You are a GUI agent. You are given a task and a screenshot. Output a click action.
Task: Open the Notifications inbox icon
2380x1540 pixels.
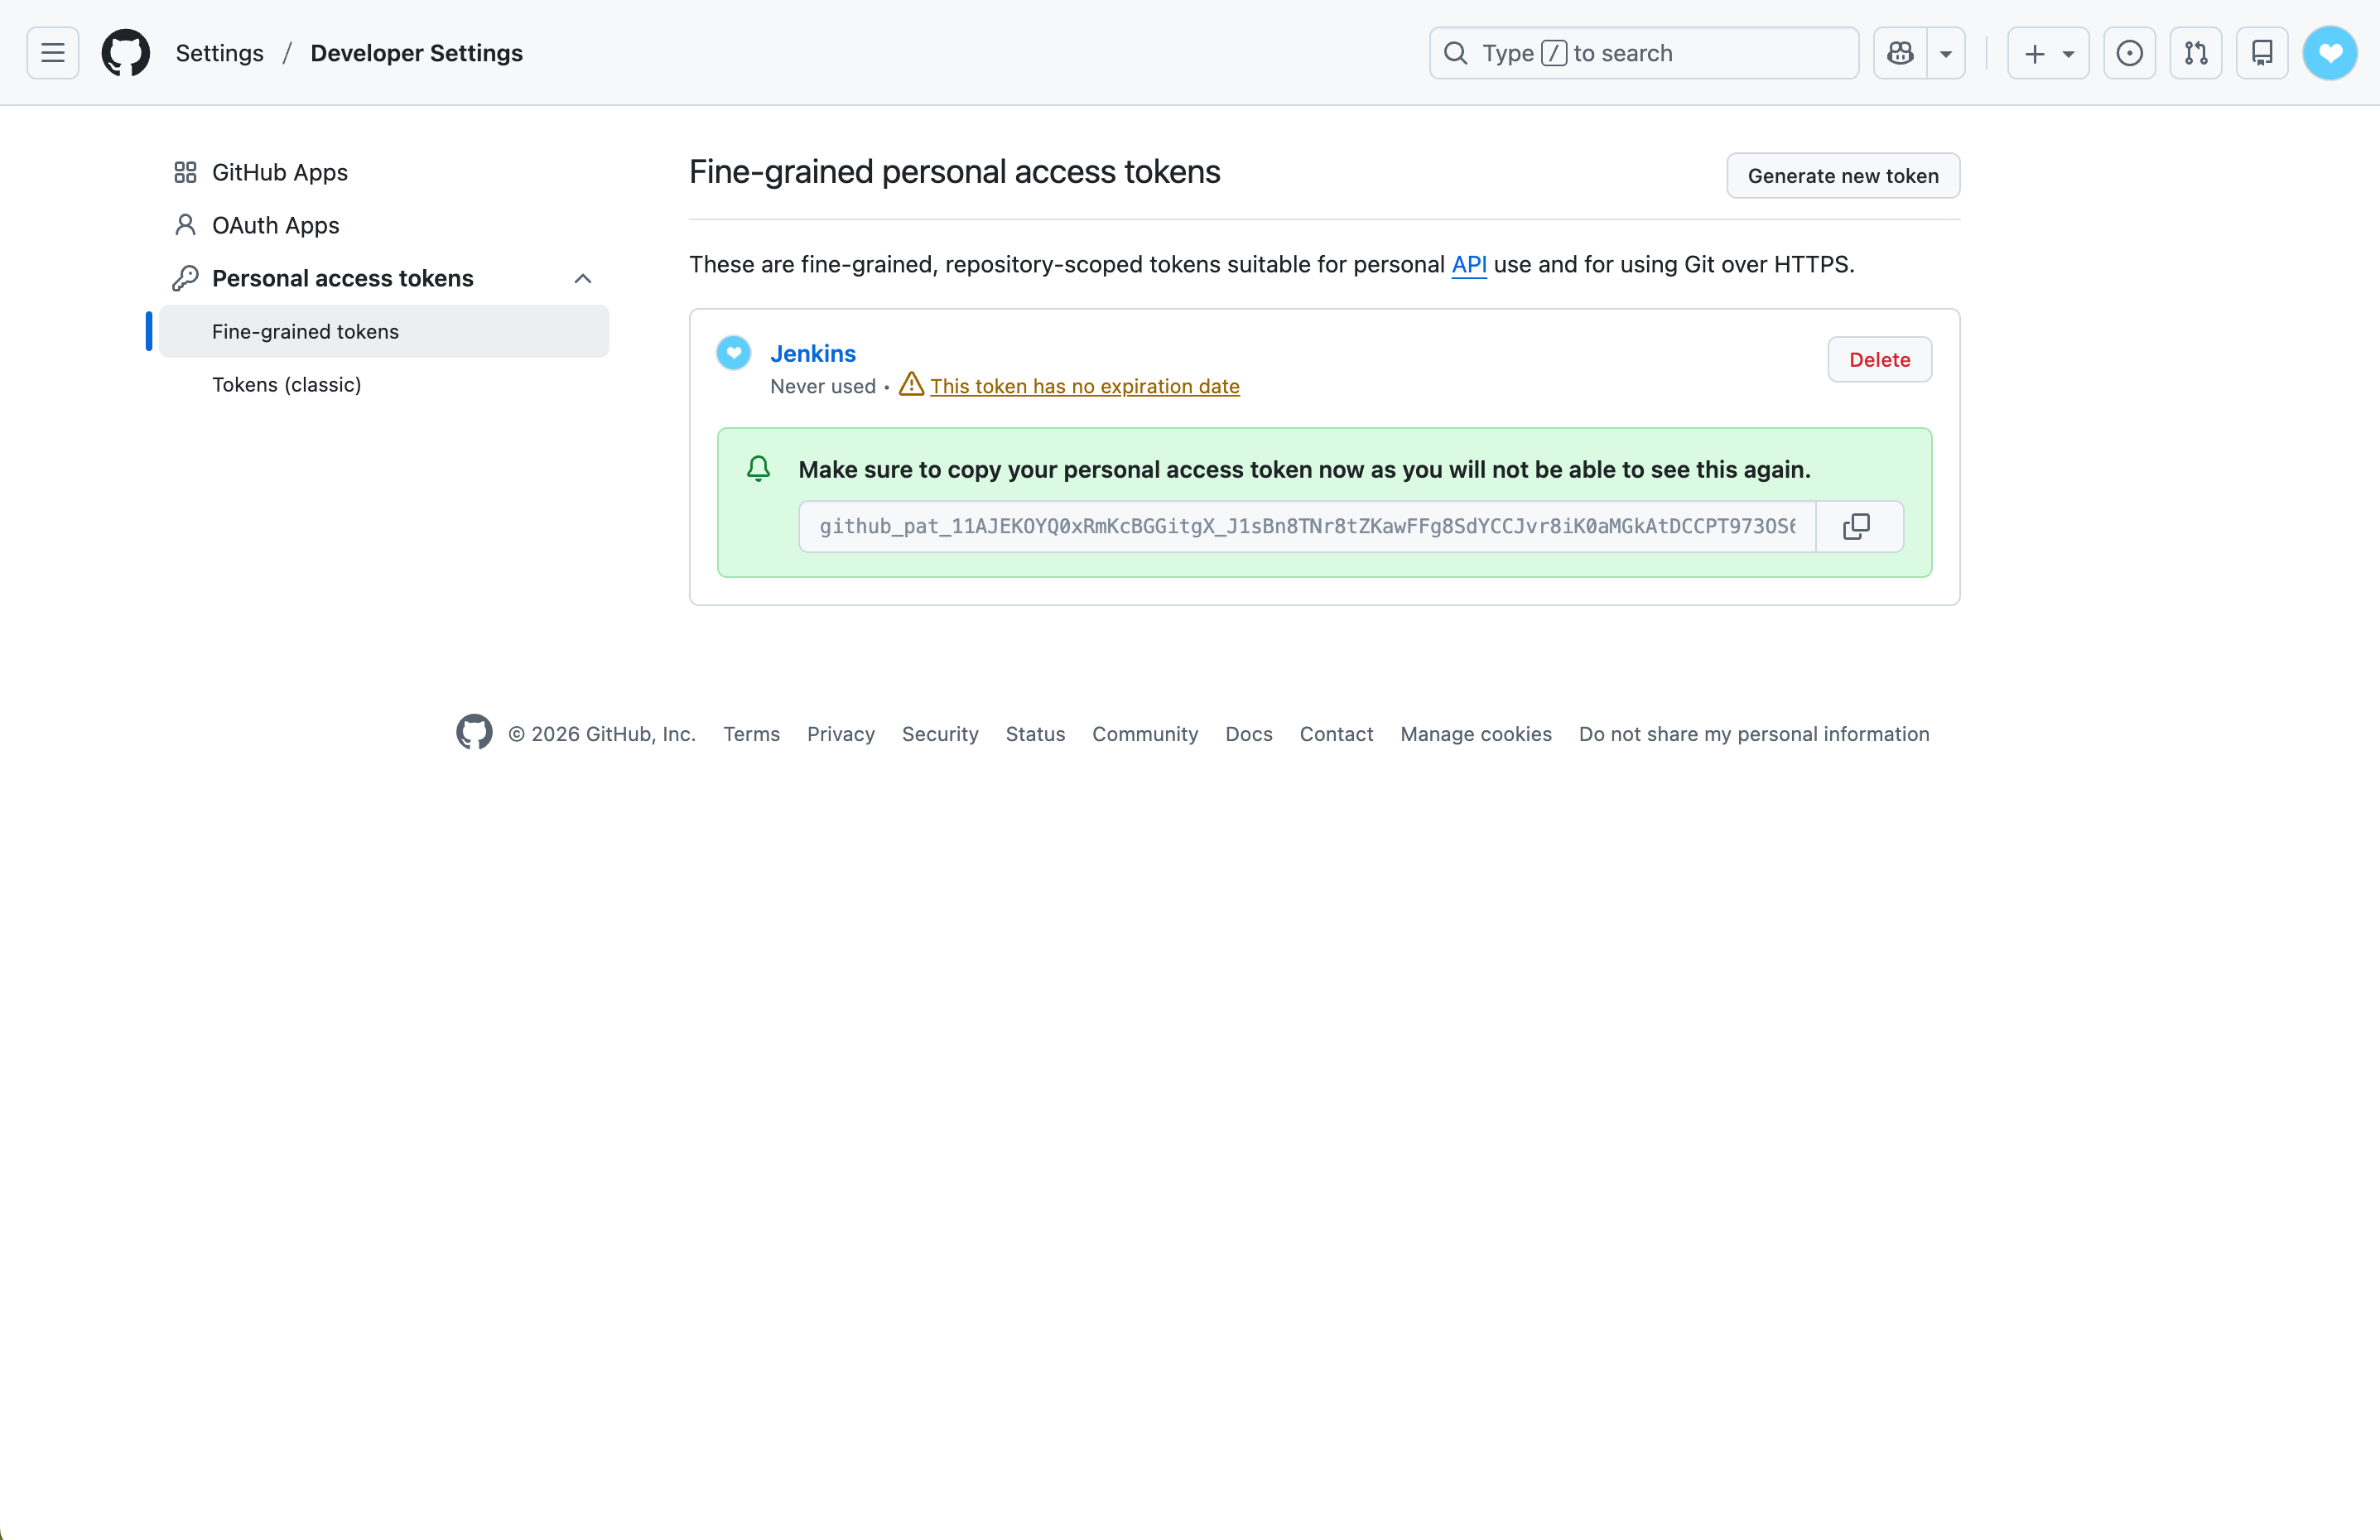coord(2261,53)
